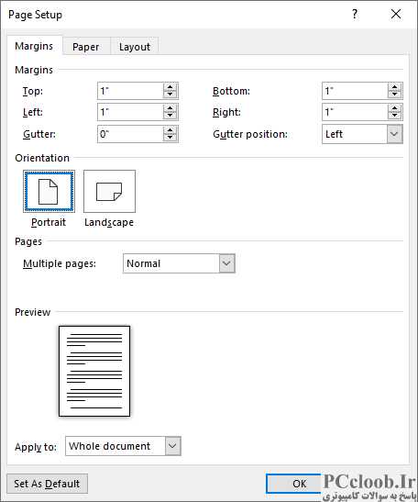Click the page preview thumbnail
This screenshot has width=418, height=502.
(94, 371)
